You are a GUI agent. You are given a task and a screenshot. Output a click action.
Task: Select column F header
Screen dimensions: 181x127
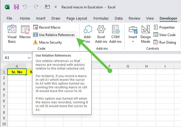109,66
